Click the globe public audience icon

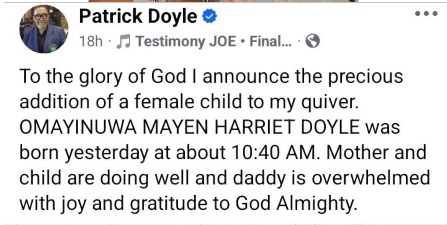[313, 41]
